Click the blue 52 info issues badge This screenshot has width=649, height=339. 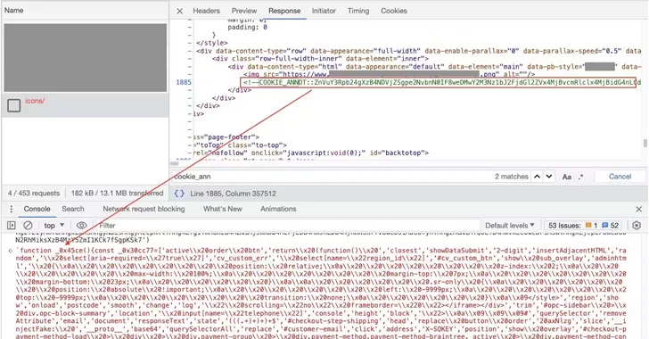point(610,226)
